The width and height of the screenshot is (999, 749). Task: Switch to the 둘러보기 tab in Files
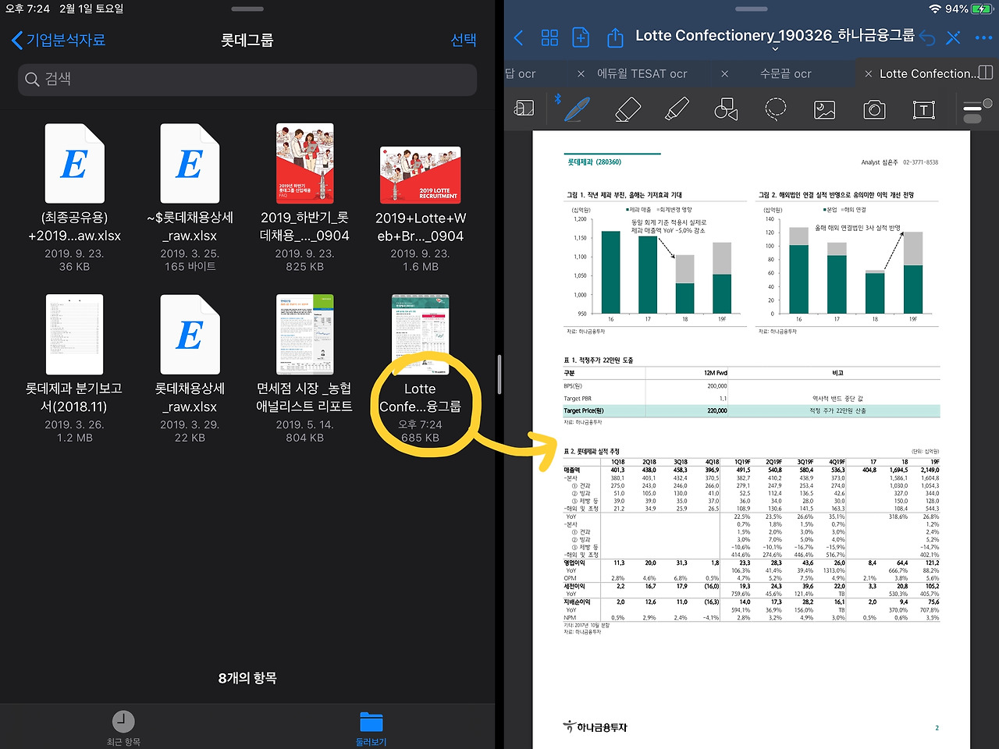click(x=372, y=728)
